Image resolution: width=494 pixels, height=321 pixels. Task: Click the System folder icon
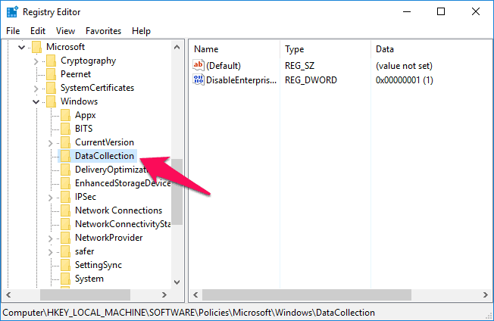pyautogui.click(x=65, y=279)
